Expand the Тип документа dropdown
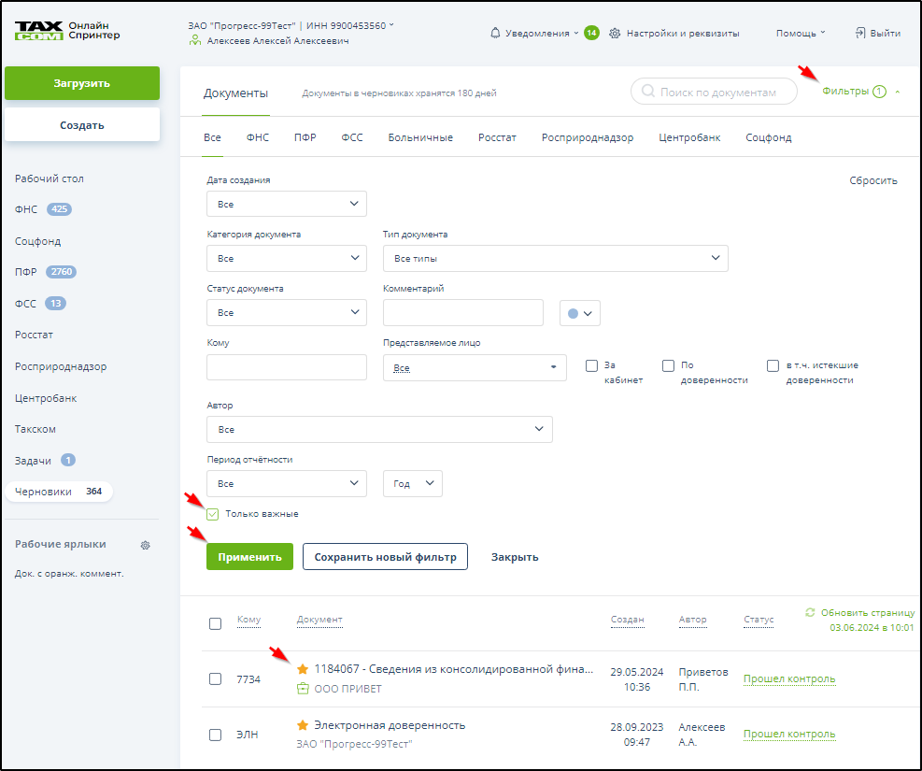 tap(555, 258)
